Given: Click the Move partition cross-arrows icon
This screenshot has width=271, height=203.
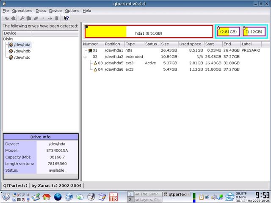Looking at the screenshot, I should coord(50,18).
